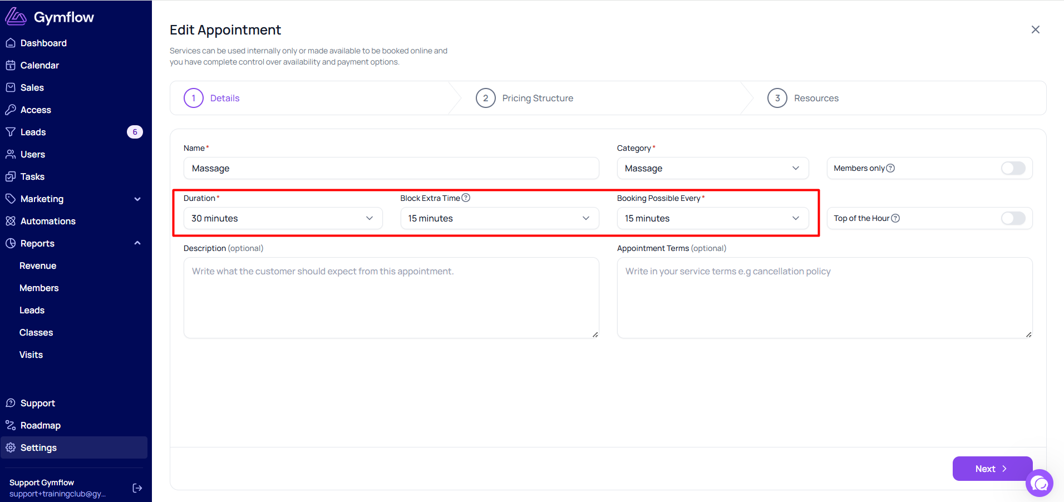Enable the Members only toggle
This screenshot has height=502, width=1064.
[x=1013, y=168]
